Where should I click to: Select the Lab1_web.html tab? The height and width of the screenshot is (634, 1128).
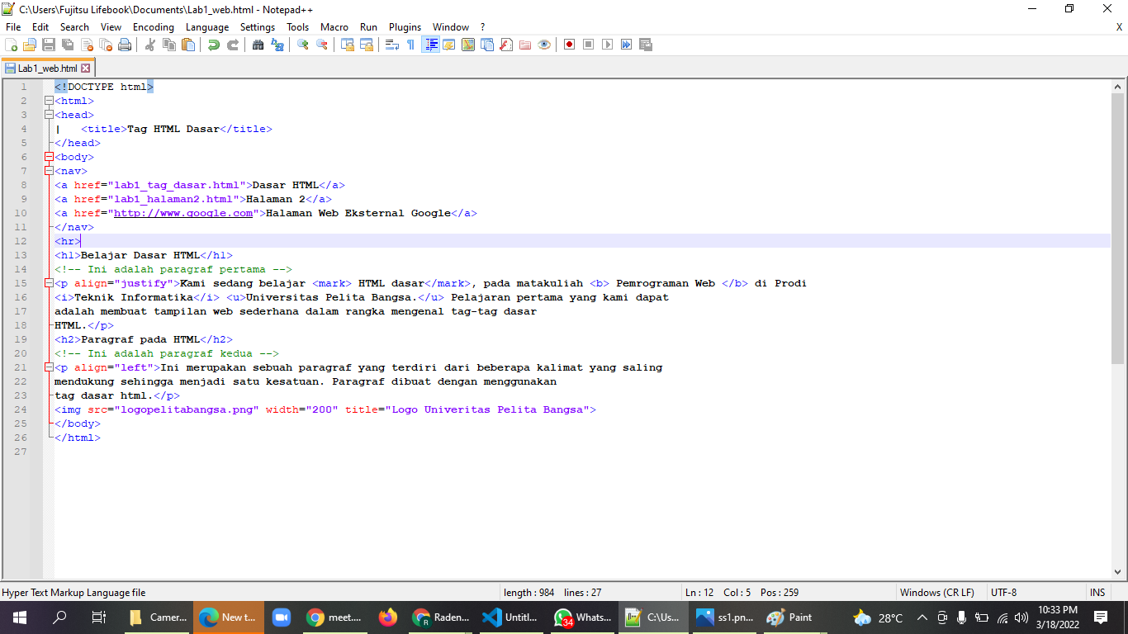47,69
